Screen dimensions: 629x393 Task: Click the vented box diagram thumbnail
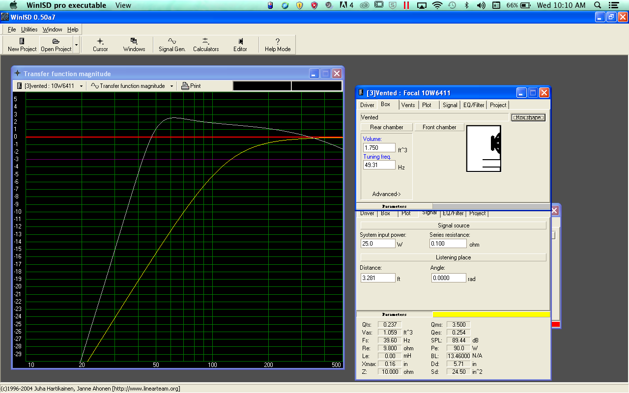click(x=484, y=149)
